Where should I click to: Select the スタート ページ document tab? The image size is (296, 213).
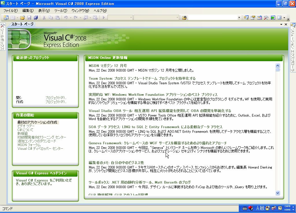coord(22,24)
